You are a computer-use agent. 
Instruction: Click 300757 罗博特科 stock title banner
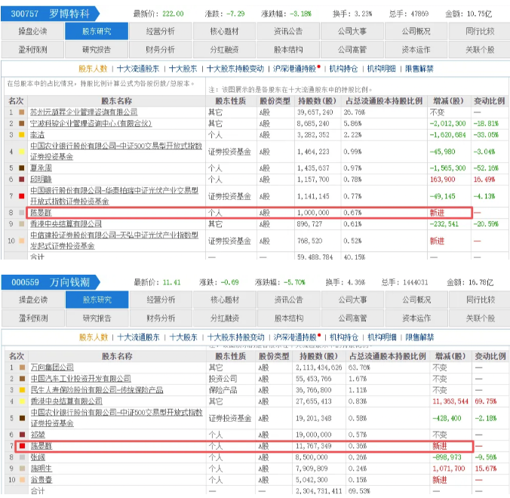tap(50, 14)
